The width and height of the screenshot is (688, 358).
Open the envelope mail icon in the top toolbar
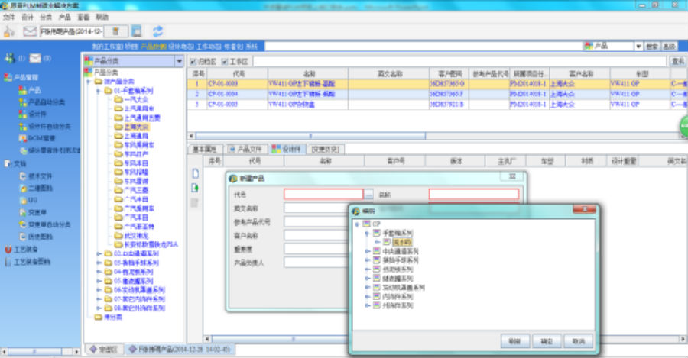[29, 31]
